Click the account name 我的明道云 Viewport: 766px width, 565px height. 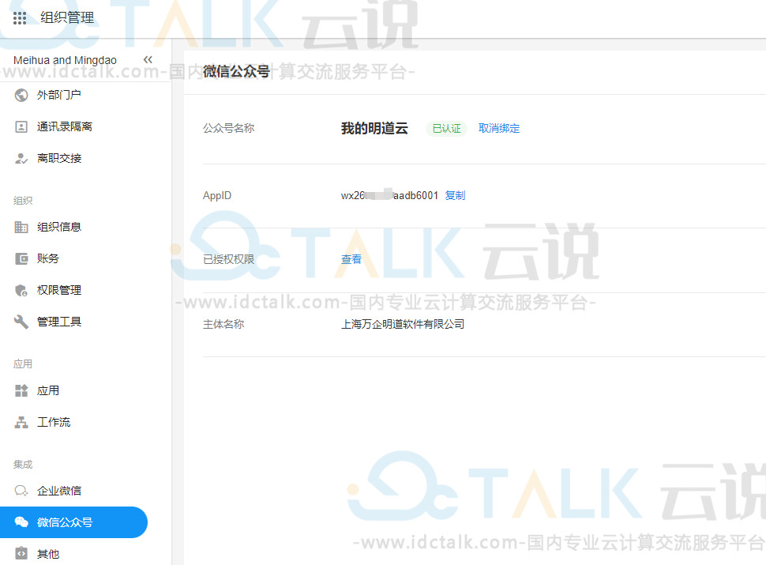[374, 129]
